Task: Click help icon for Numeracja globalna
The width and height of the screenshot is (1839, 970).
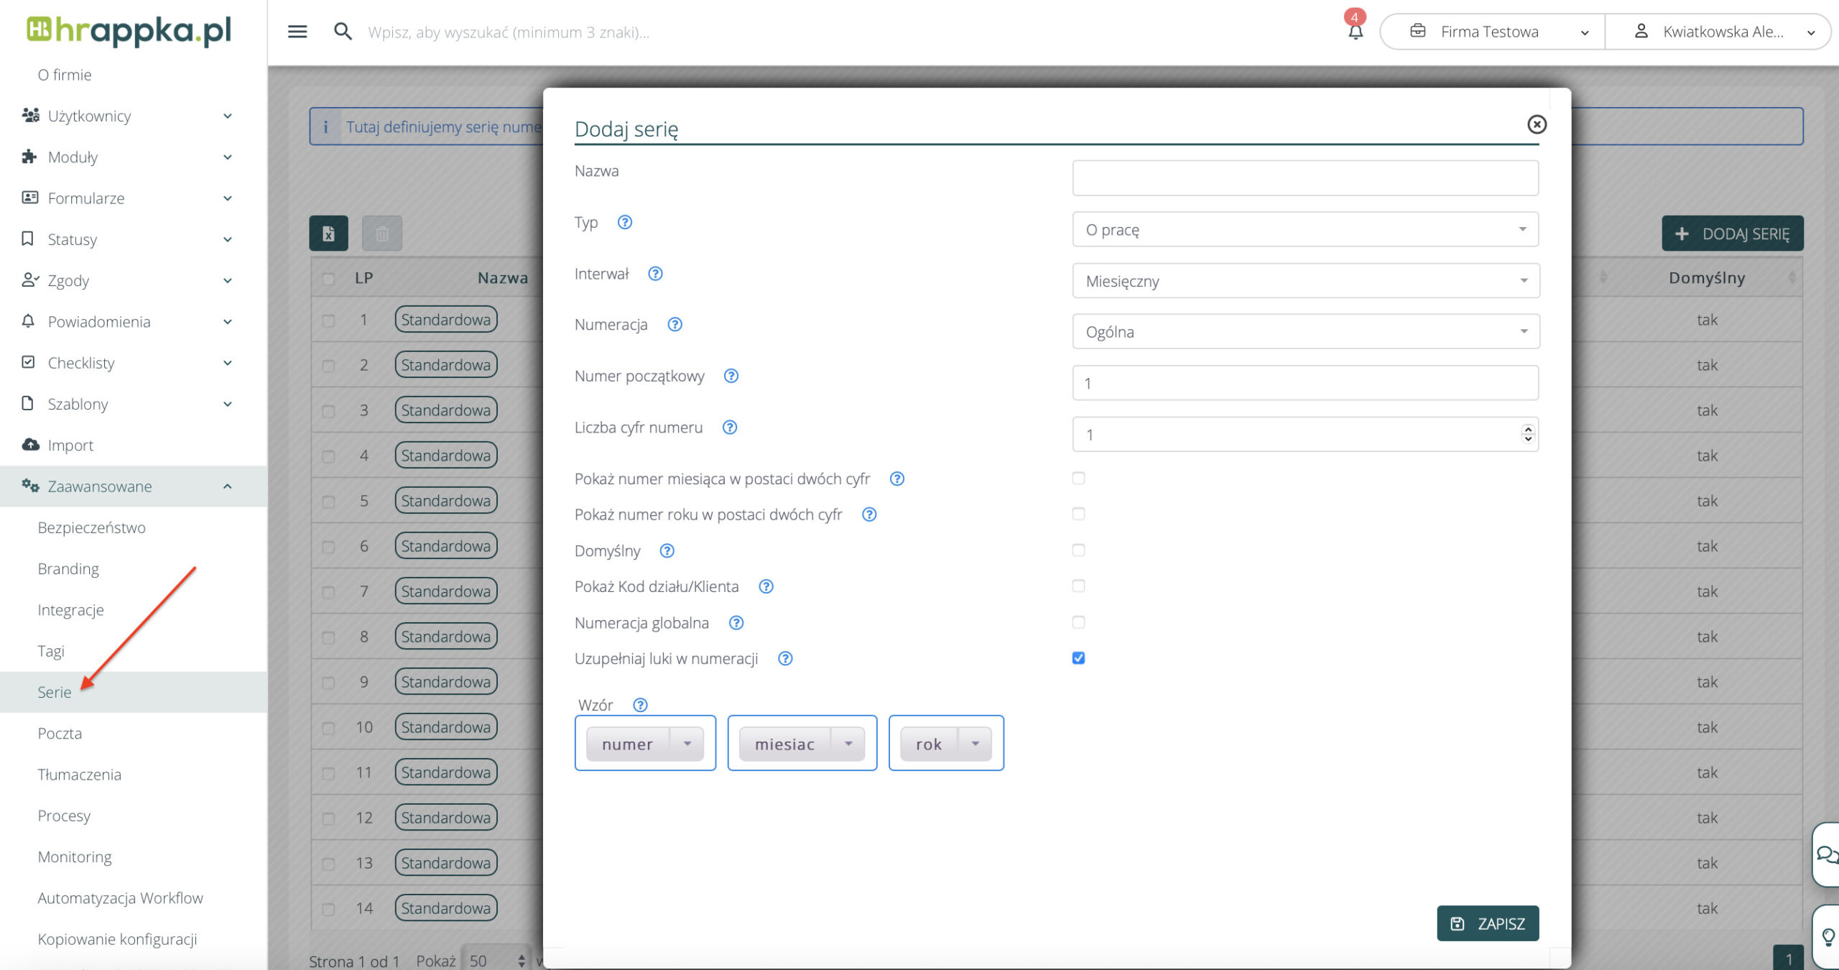Action: (736, 623)
